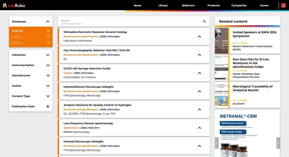Image resolution: width=289 pixels, height=157 pixels.
Task: Open Infrared Microscope AIMsight title
Action: pos(83,142)
